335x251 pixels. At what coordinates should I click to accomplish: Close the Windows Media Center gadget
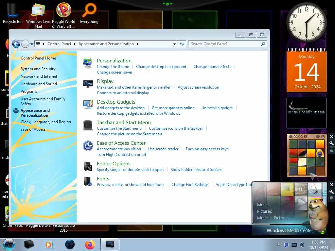[x=332, y=185]
